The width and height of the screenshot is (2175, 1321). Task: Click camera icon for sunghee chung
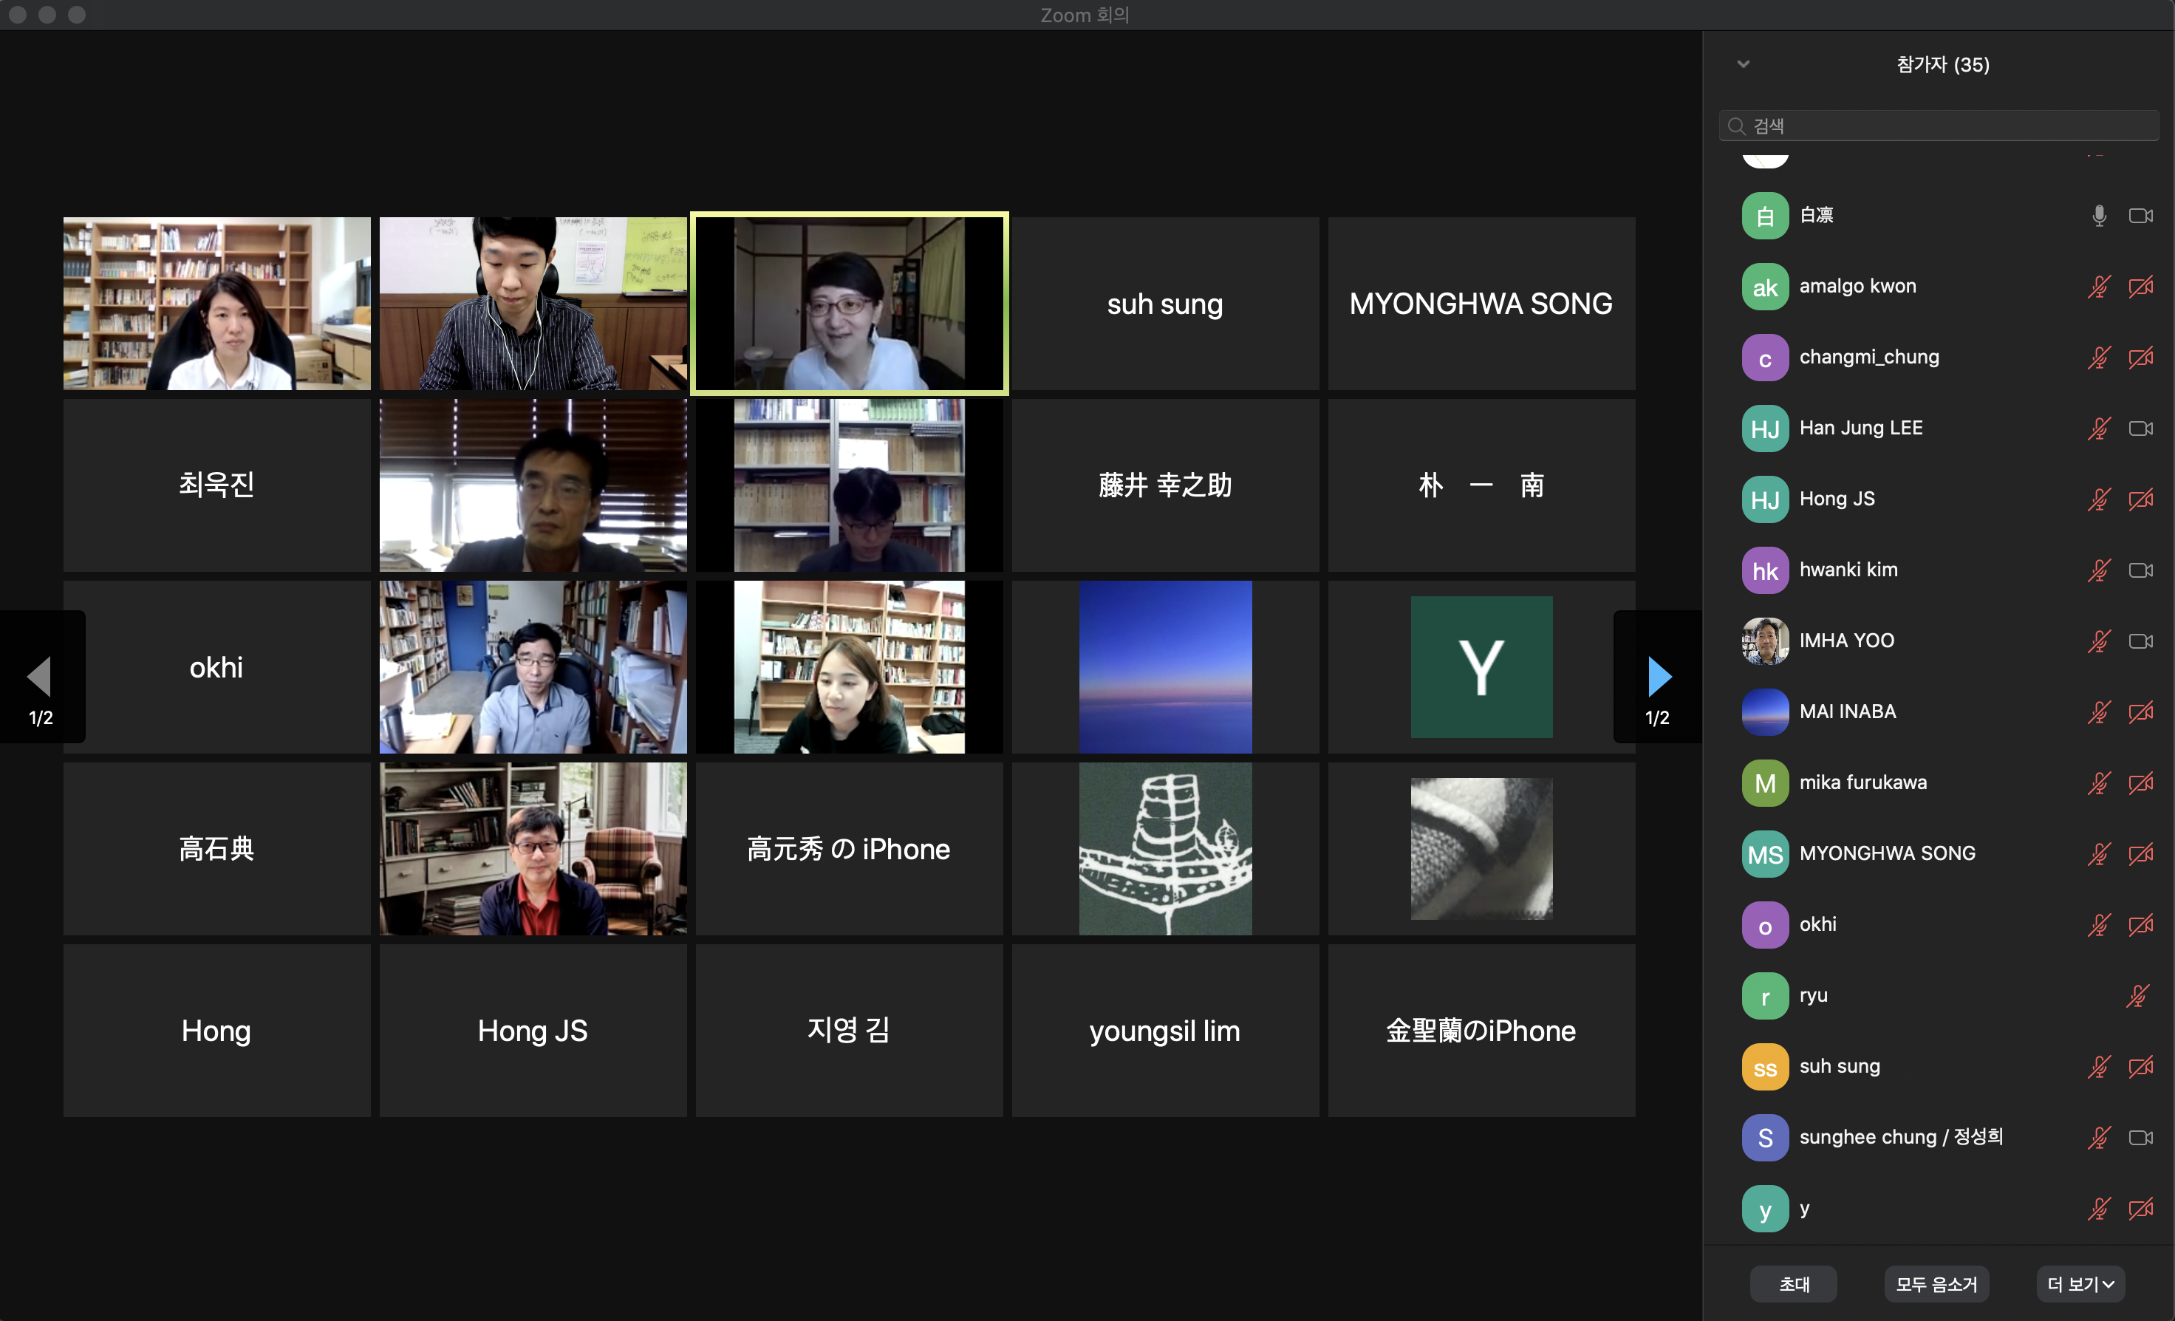[x=2140, y=1137]
